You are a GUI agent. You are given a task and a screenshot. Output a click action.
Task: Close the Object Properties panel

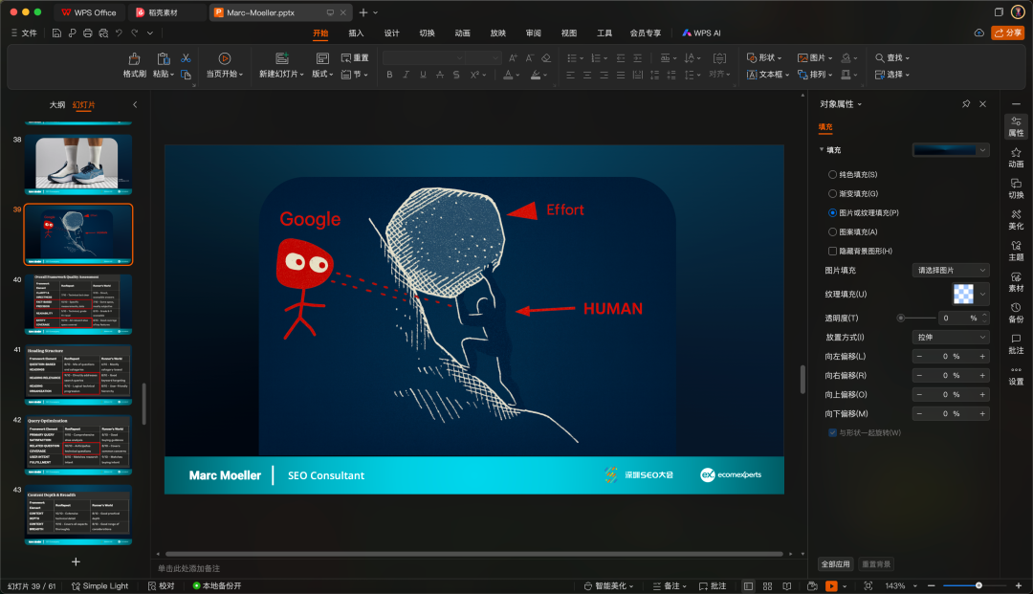pos(982,104)
